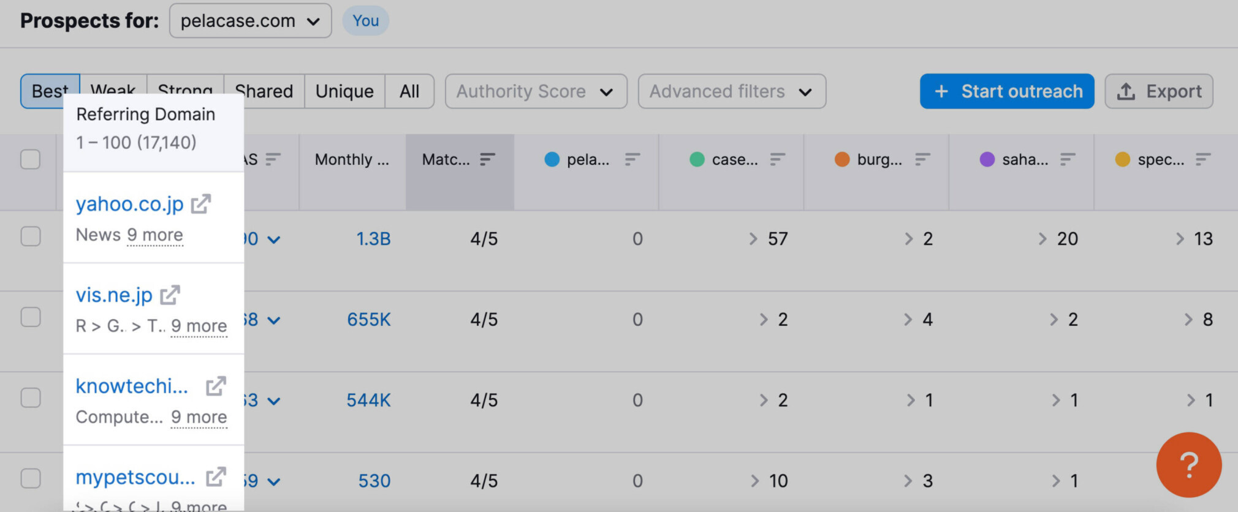Expand spec... backlinks value 13
The height and width of the screenshot is (512, 1238).
click(x=1194, y=239)
